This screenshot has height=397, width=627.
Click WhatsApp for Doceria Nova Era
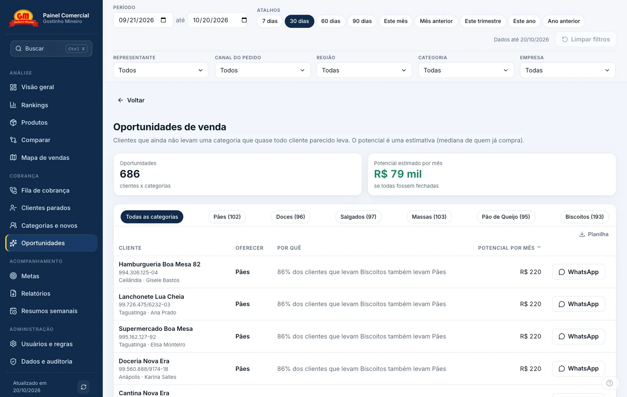coord(579,369)
